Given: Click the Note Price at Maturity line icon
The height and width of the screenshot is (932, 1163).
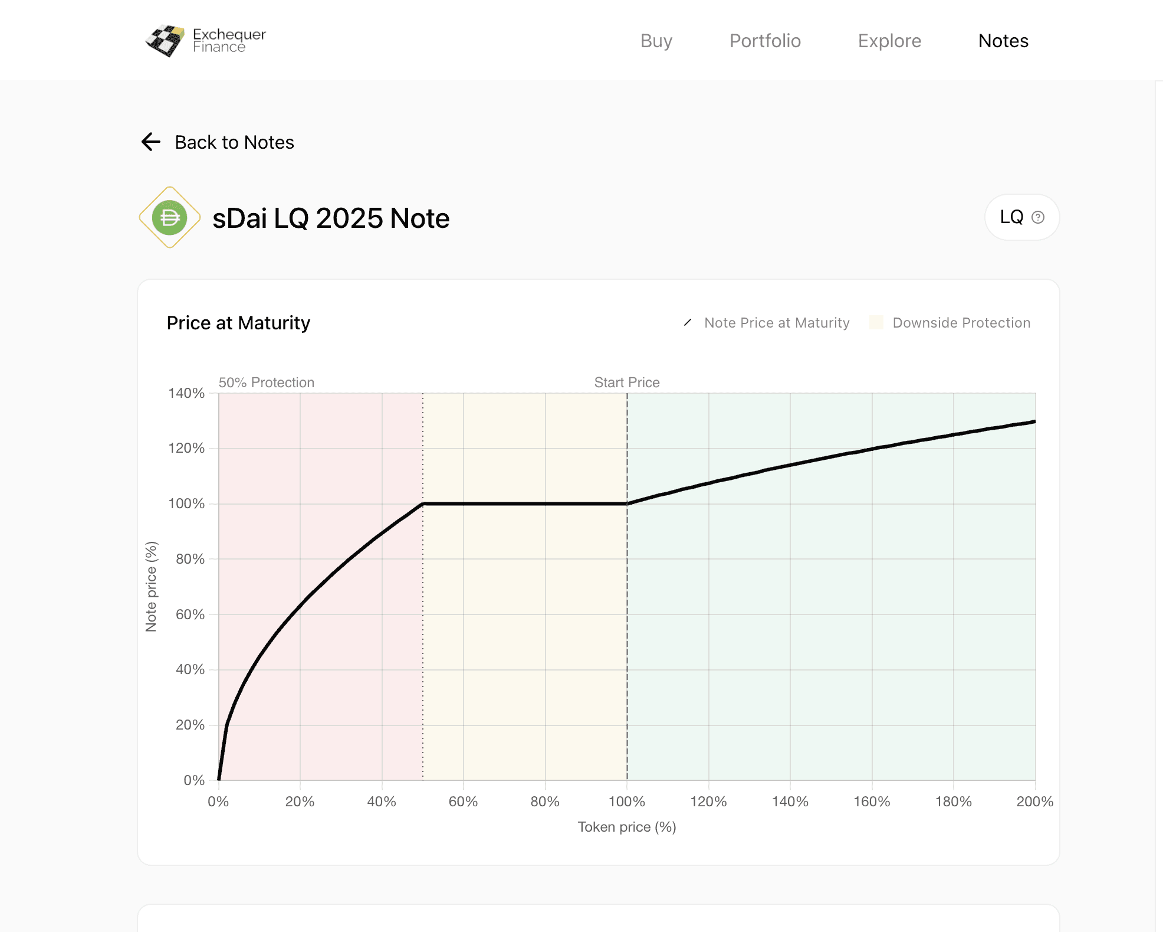Looking at the screenshot, I should tap(688, 322).
